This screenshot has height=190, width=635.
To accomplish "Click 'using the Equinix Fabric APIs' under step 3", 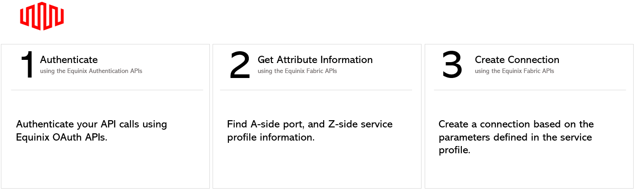I will point(514,71).
